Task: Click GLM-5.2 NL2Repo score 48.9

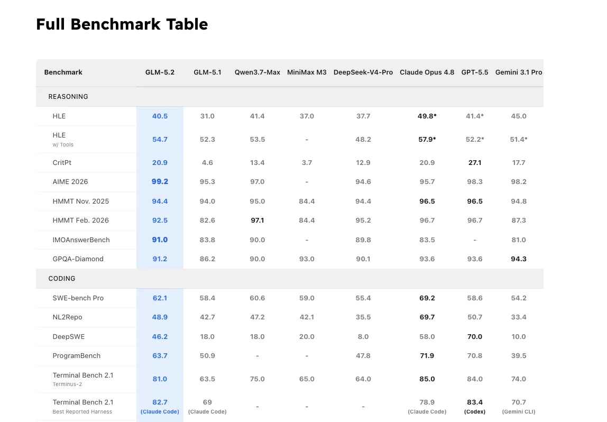Action: 160,317
